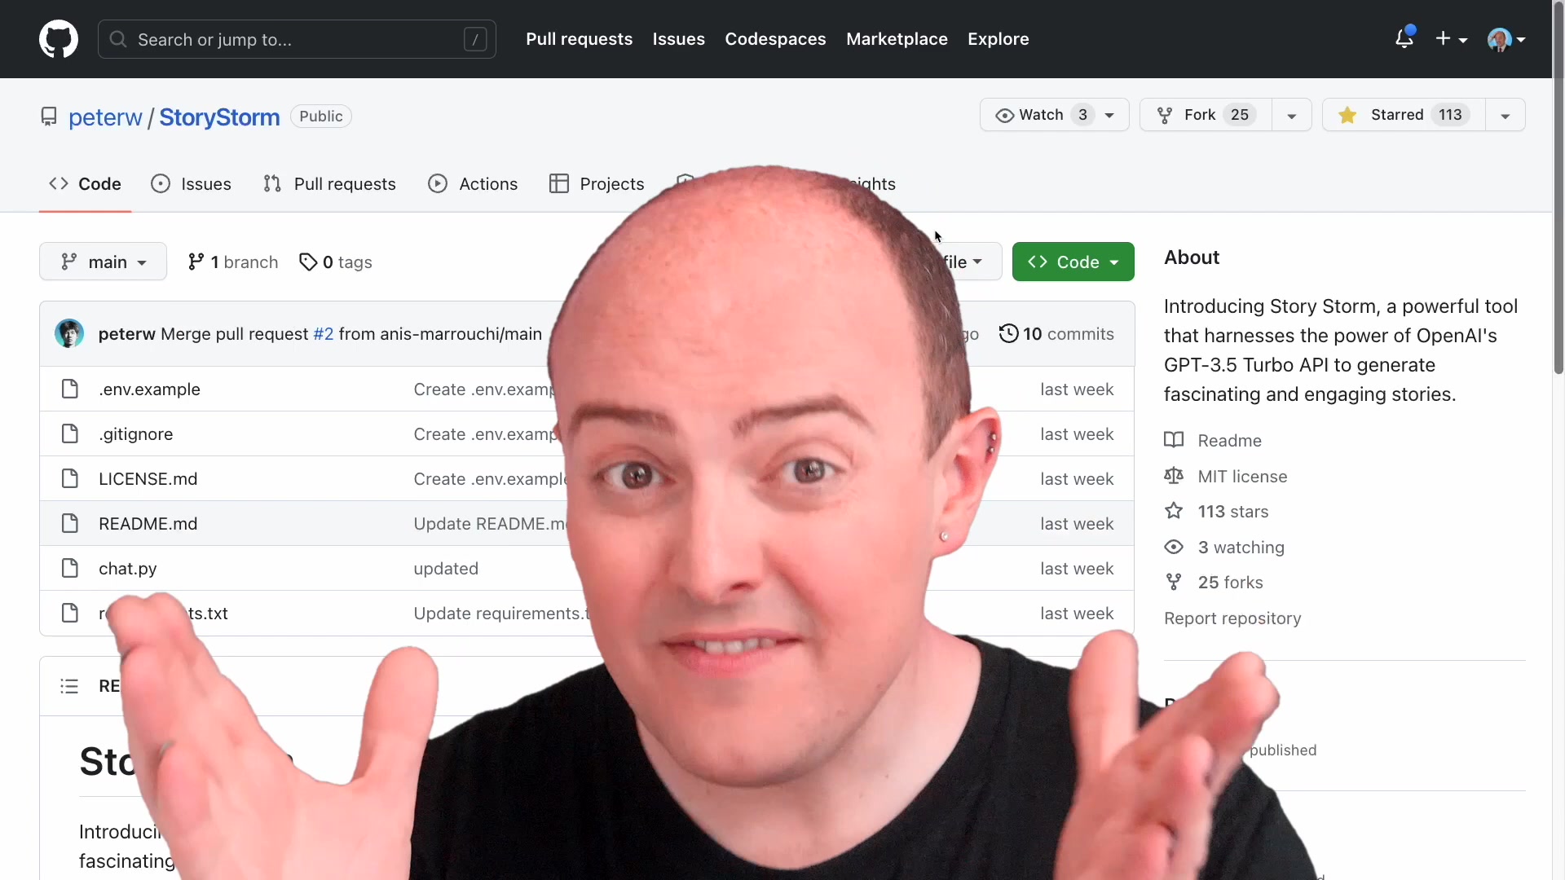
Task: Open the MIT license link
Action: coord(1242,477)
